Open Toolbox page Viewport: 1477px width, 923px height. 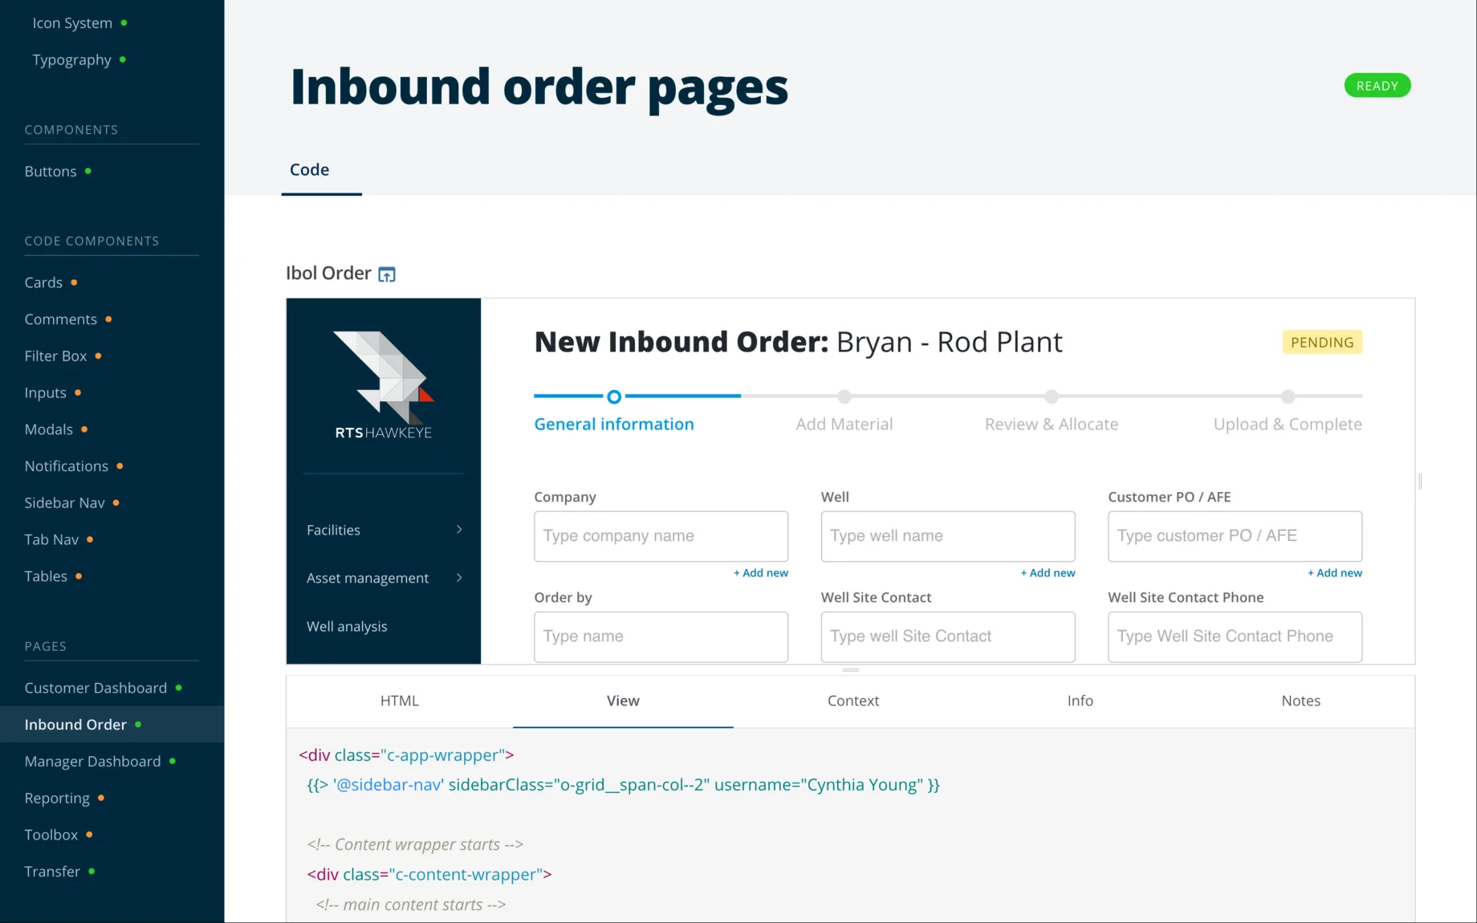[51, 835]
